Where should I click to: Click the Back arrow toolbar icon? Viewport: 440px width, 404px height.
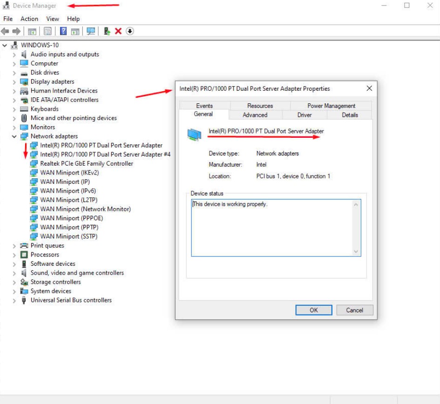5,31
